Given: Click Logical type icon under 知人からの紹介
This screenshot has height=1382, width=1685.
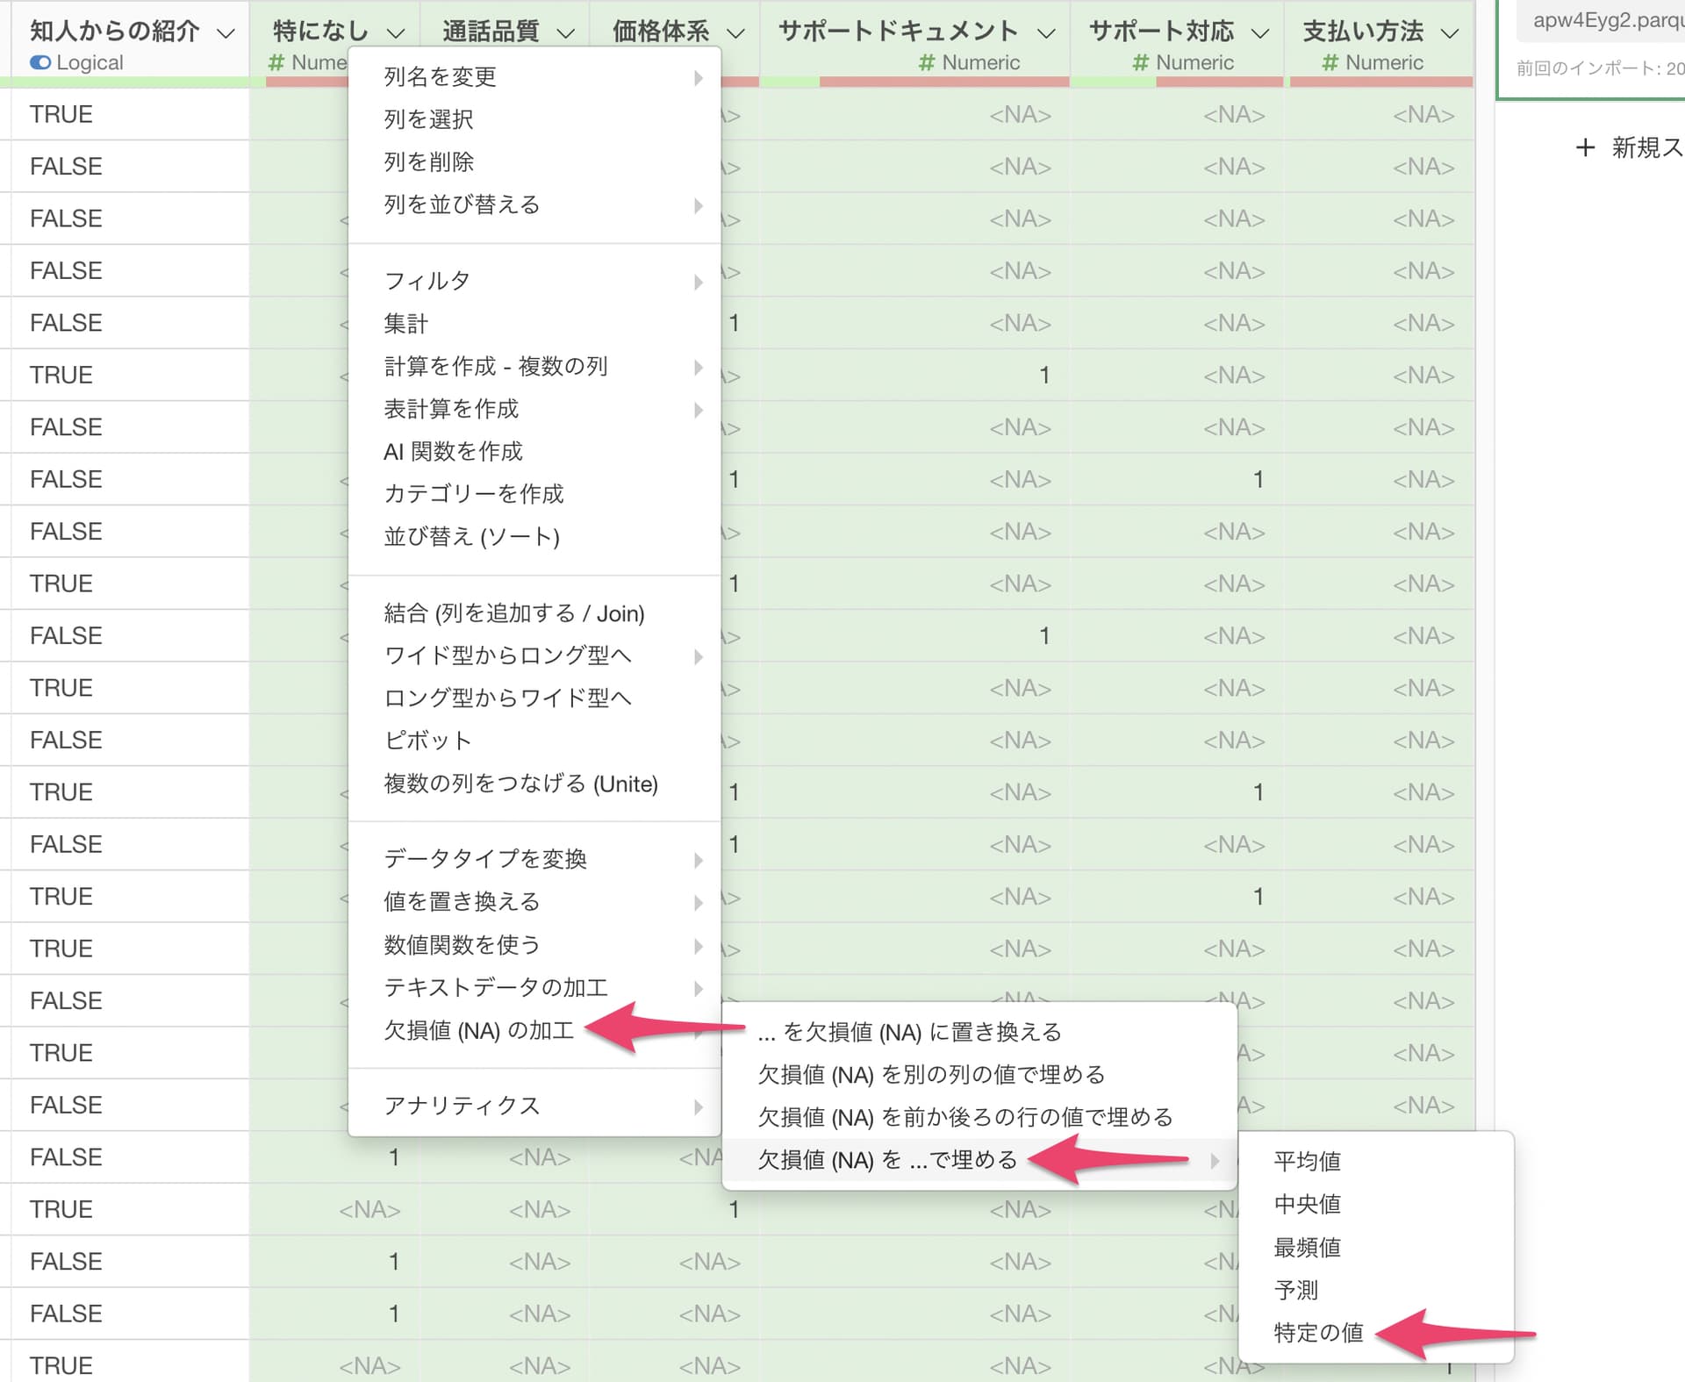Looking at the screenshot, I should [x=40, y=63].
